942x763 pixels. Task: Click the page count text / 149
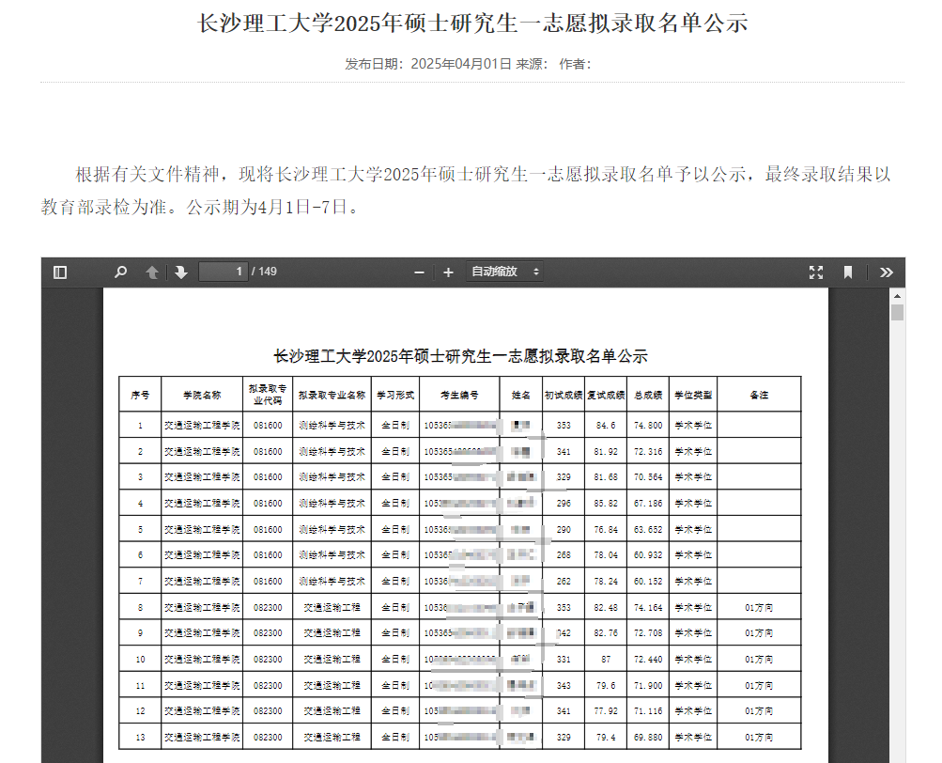tap(264, 272)
